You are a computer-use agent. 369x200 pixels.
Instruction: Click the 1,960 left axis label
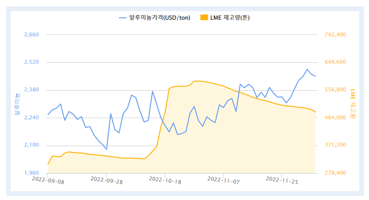pyautogui.click(x=32, y=173)
